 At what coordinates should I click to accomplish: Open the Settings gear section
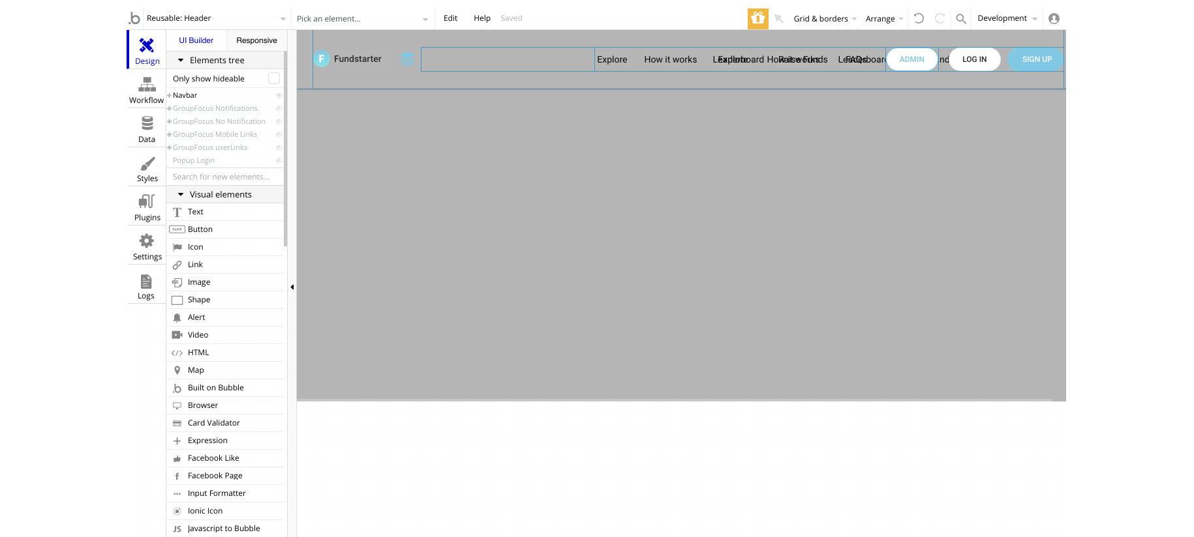click(147, 246)
